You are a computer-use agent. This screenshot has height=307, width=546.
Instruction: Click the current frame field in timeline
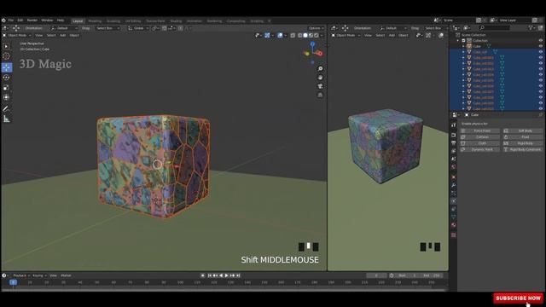376,275
